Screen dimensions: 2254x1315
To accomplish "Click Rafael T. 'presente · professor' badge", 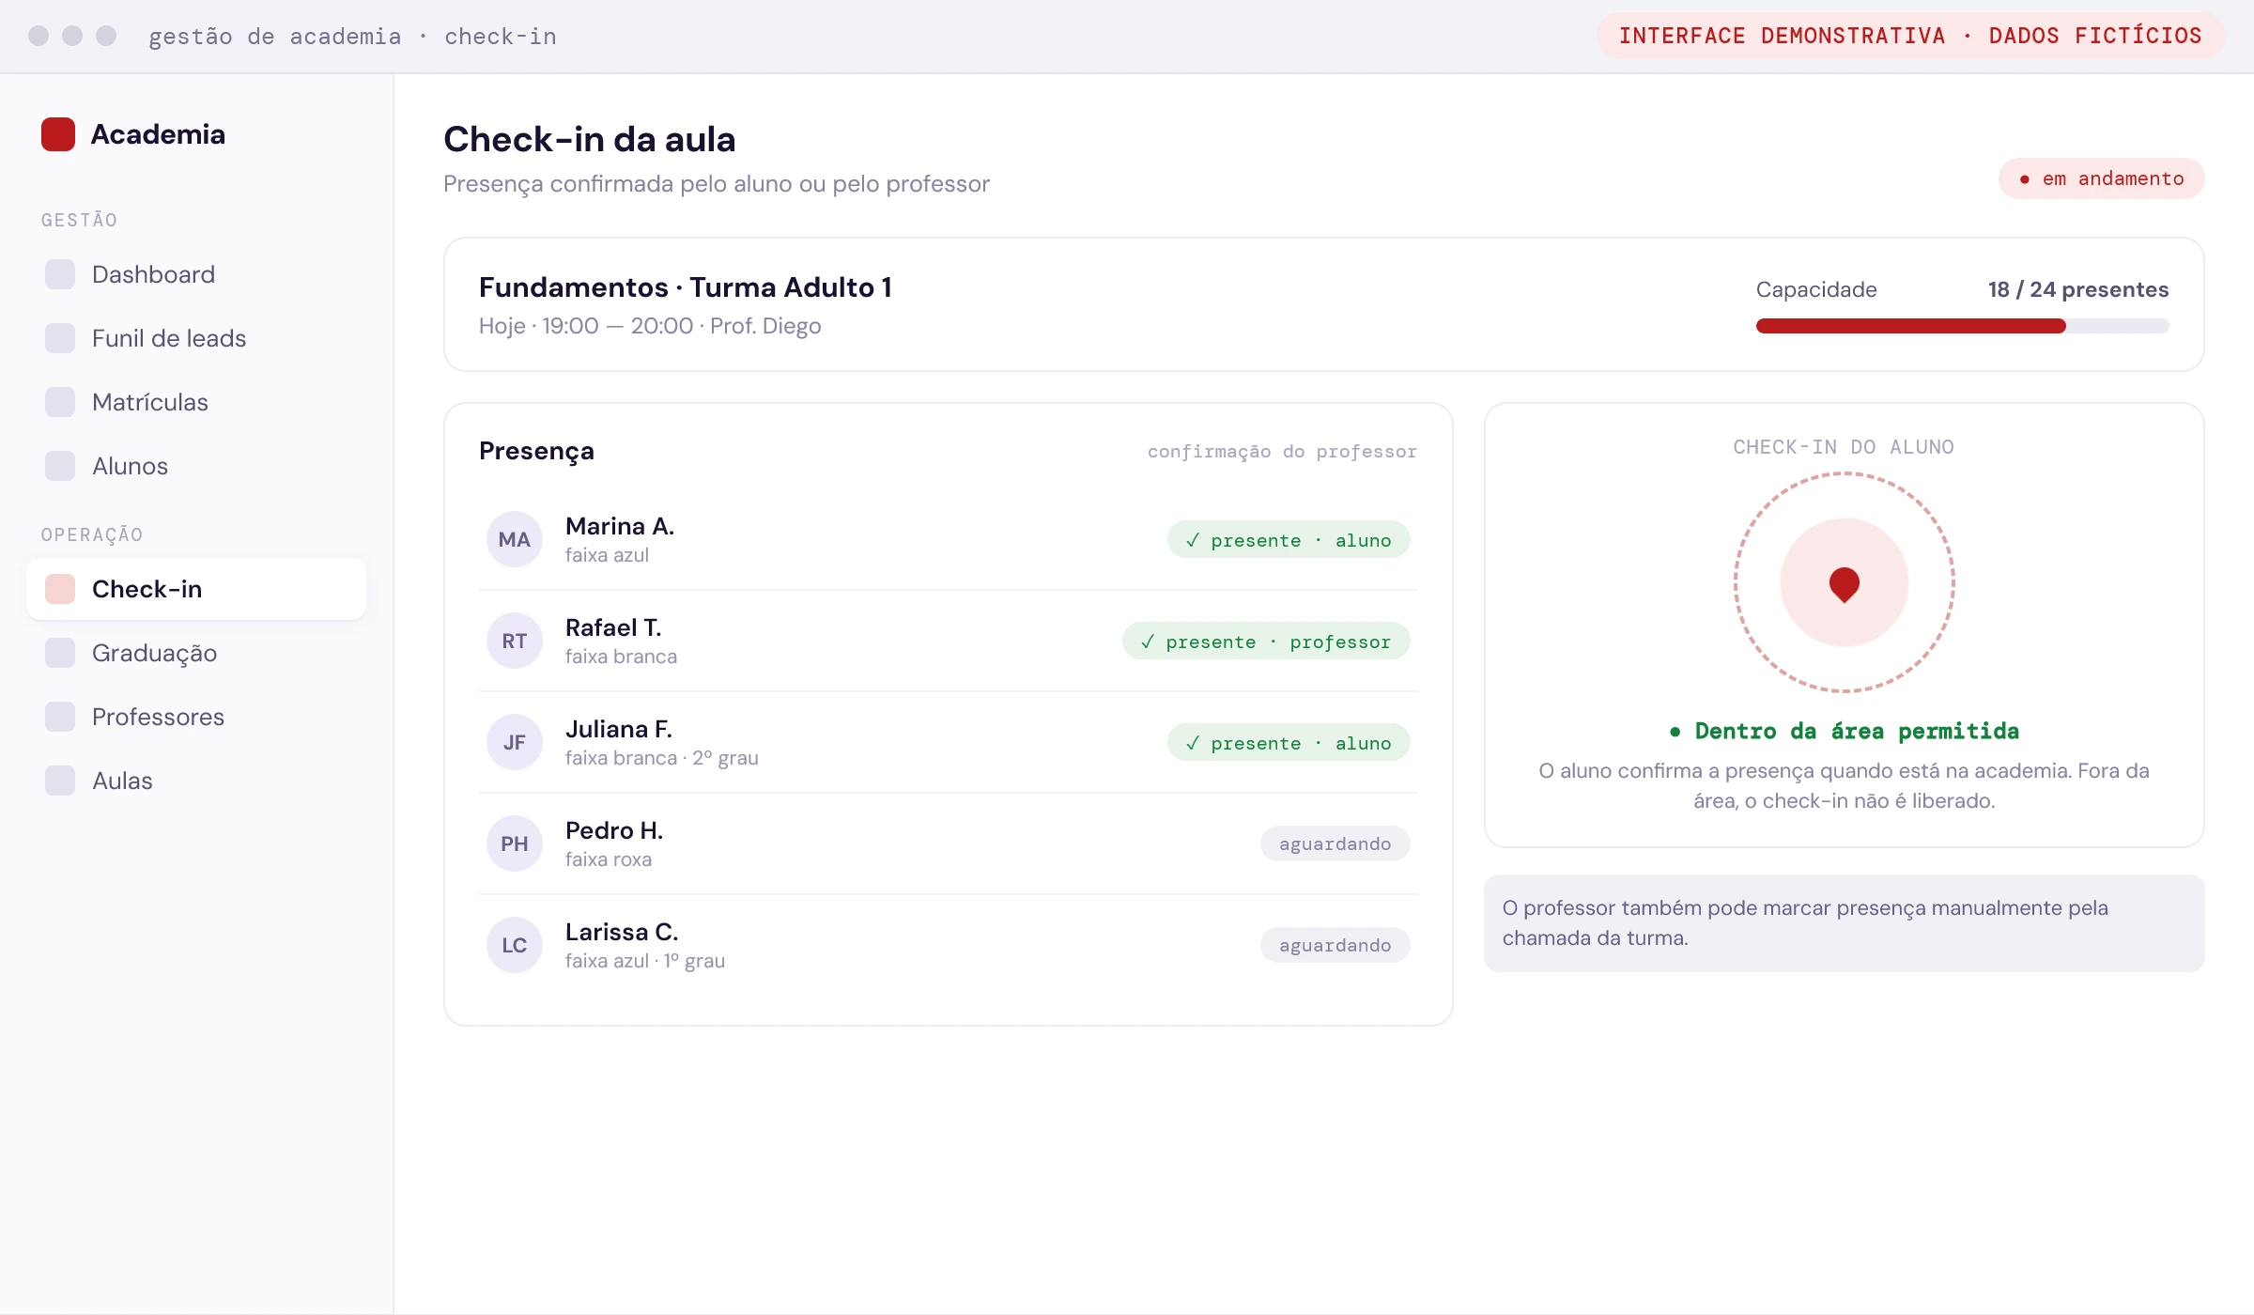I will click(1266, 642).
